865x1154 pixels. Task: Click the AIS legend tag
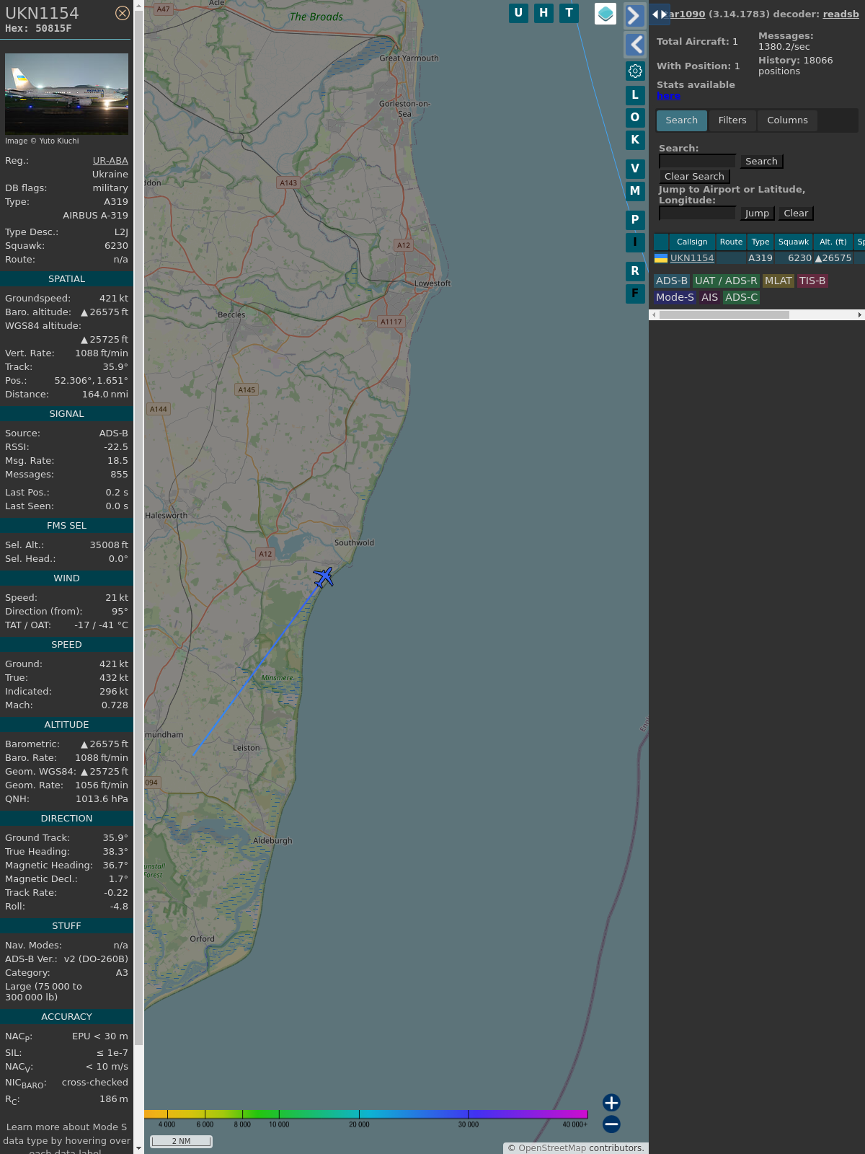point(710,298)
